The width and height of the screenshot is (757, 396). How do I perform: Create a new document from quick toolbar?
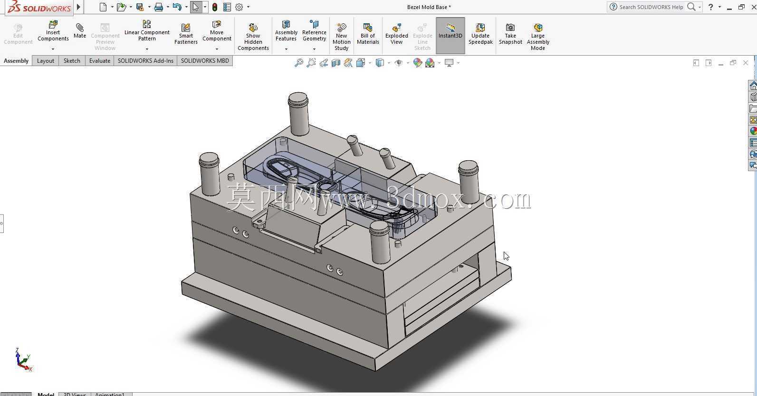coord(103,7)
